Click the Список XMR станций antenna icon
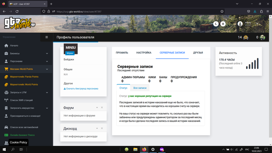 pyautogui.click(x=6, y=100)
